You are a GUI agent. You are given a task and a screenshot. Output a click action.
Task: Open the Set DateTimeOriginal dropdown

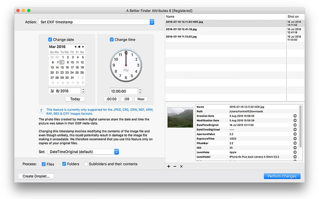[x=83, y=152]
